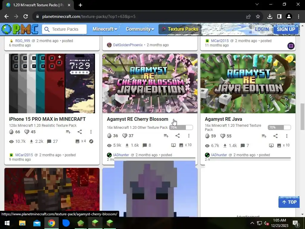Click the search magnifier icon
This screenshot has width=305, height=229.
click(x=47, y=29)
